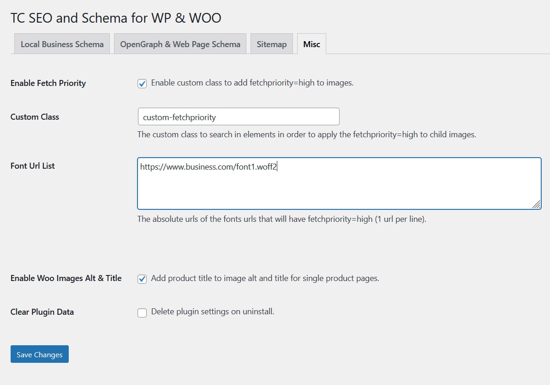The width and height of the screenshot is (550, 385).
Task: Click the 'Delete plugin settings on uninstall' label
Action: coord(213,312)
